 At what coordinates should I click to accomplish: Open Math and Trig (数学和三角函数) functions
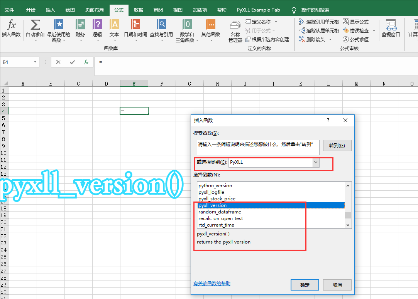coord(187,30)
